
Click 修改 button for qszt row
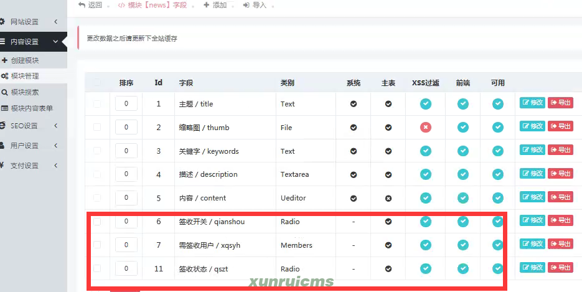(x=532, y=267)
